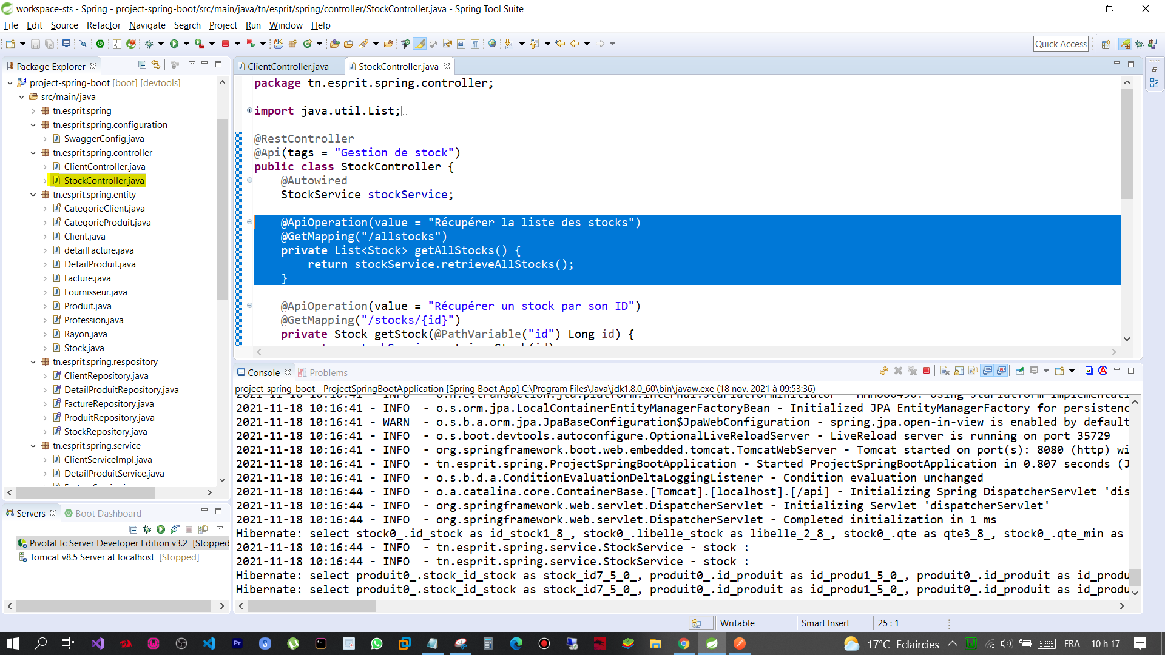
Task: Click the Toggle Mark Occurrences highlighter icon
Action: pos(419,44)
